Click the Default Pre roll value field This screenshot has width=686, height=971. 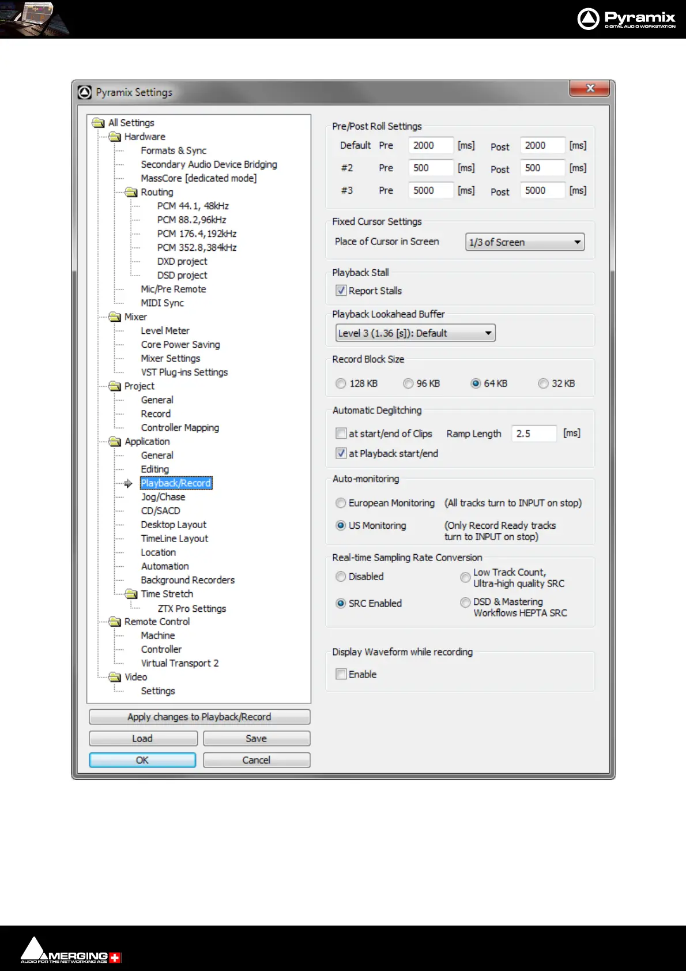click(x=430, y=145)
